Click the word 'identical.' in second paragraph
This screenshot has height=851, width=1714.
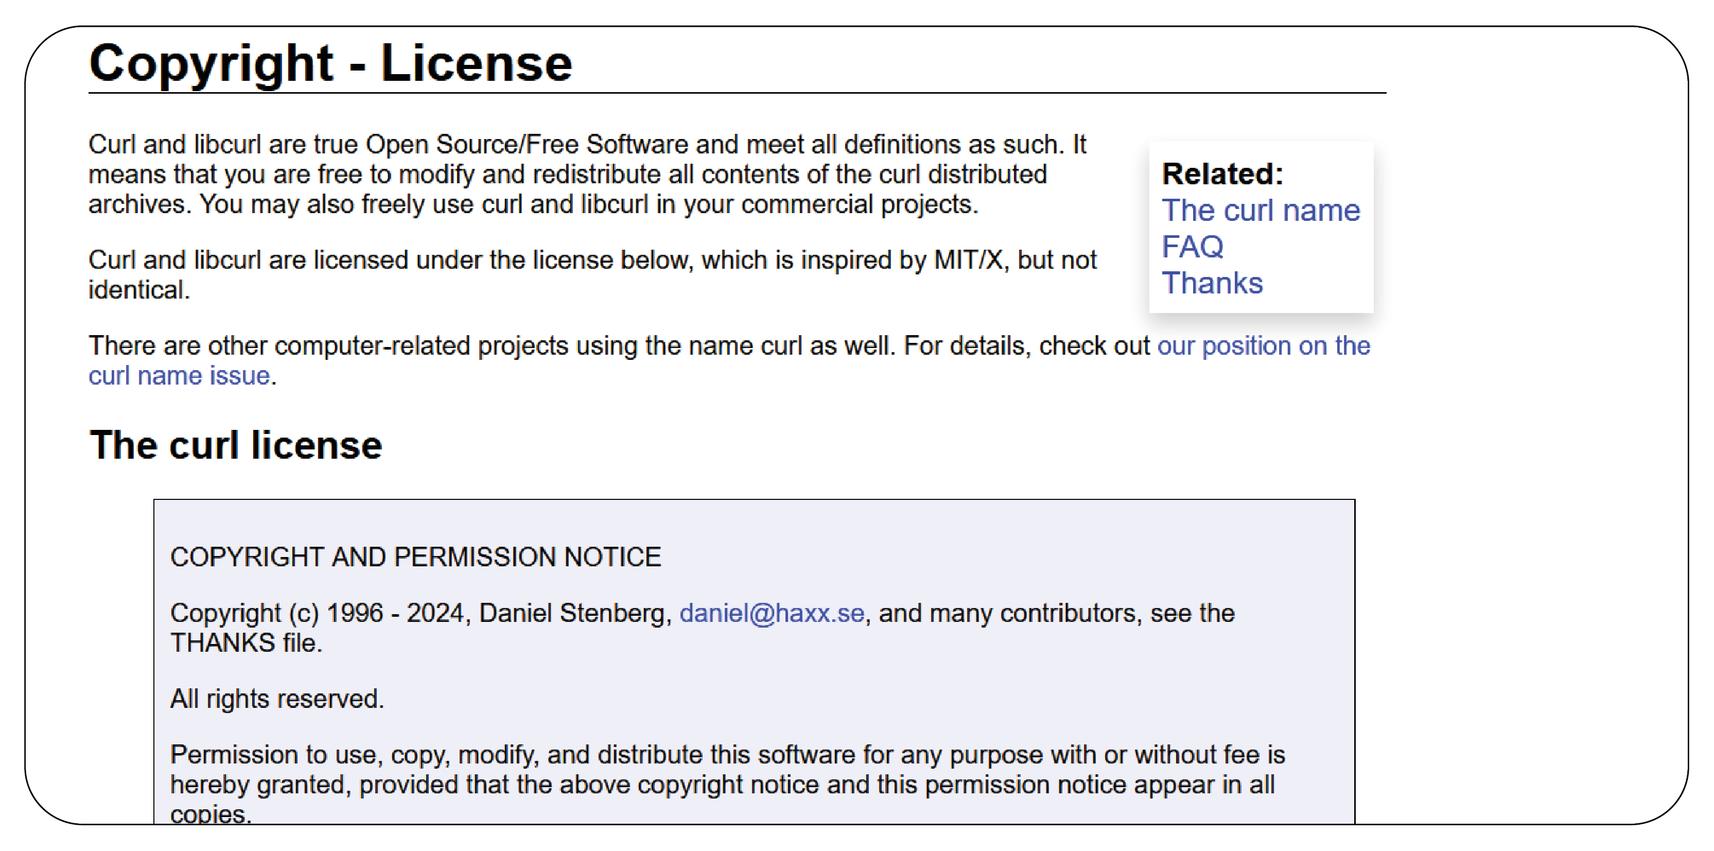coord(139,290)
